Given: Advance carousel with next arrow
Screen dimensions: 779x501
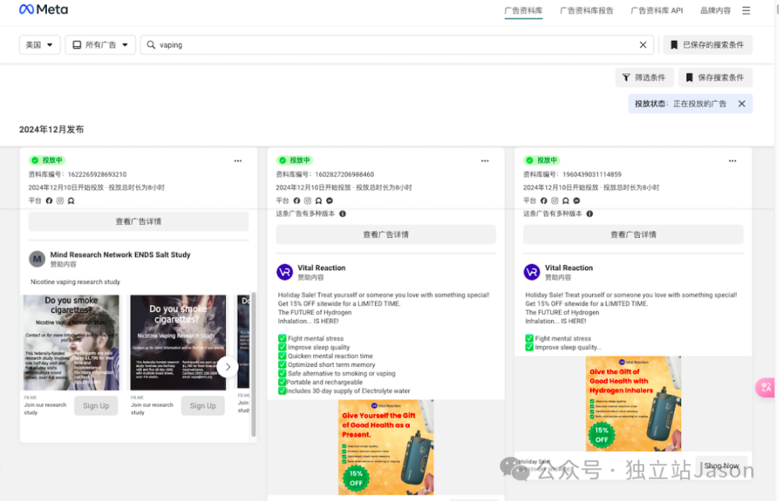Looking at the screenshot, I should [227, 367].
